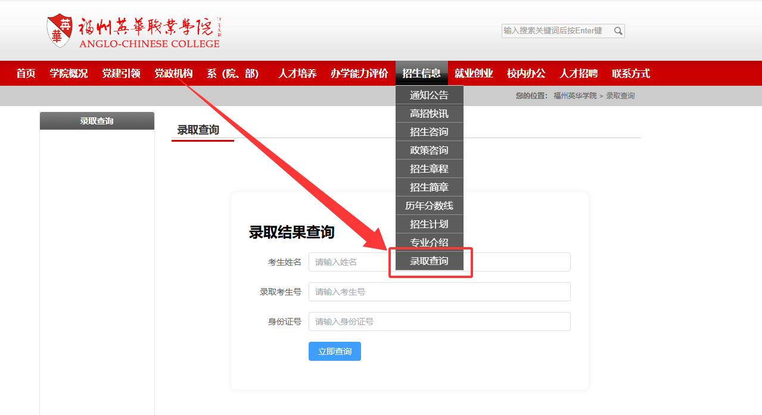Image resolution: width=762 pixels, height=415 pixels.
Task: Click the Anglo-Chinese College logo
Action: coord(134,32)
